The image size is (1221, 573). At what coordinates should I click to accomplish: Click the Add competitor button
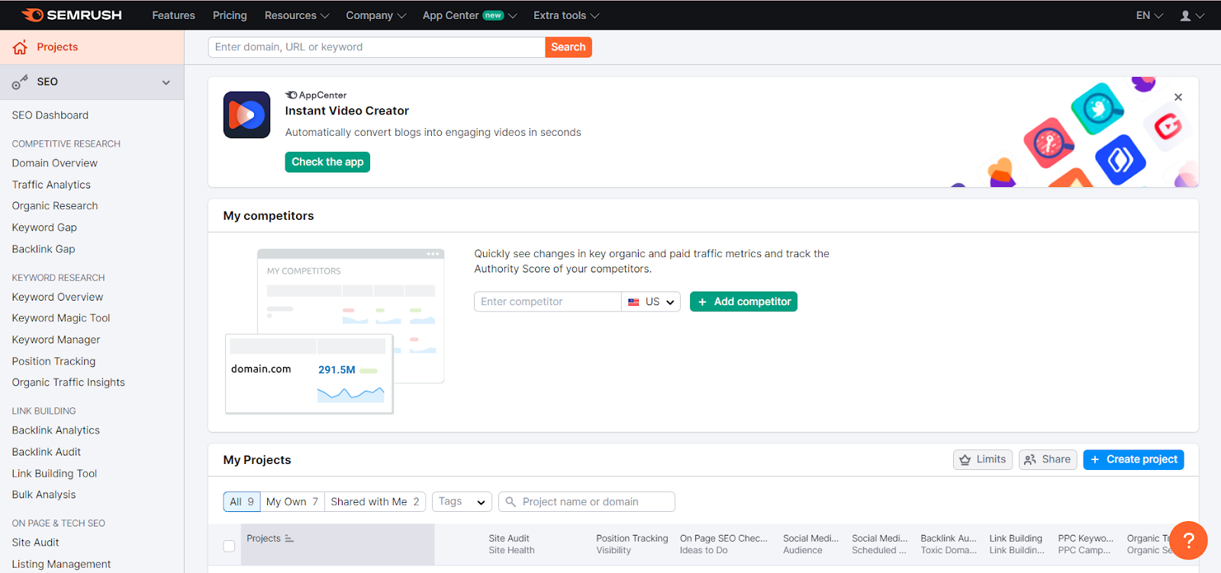pos(743,302)
